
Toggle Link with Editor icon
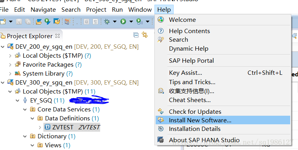click(x=145, y=35)
